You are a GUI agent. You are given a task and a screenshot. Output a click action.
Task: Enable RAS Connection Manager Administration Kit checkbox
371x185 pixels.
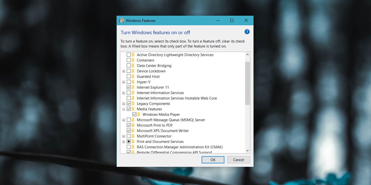(129, 147)
